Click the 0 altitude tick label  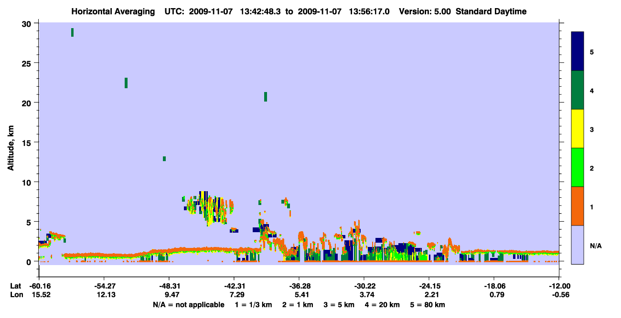(x=30, y=261)
